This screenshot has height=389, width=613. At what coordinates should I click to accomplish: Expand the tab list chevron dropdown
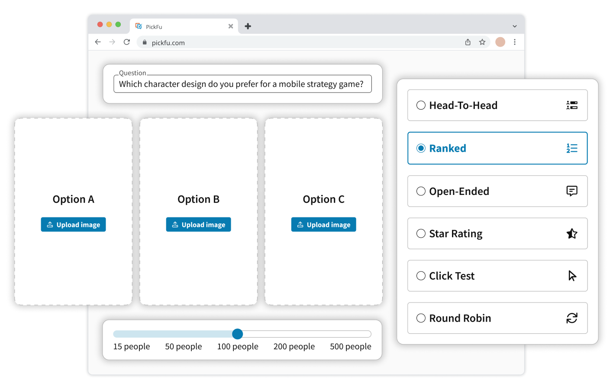coord(515,26)
